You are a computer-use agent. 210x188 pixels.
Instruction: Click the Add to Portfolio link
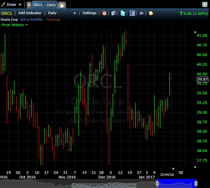(31, 20)
